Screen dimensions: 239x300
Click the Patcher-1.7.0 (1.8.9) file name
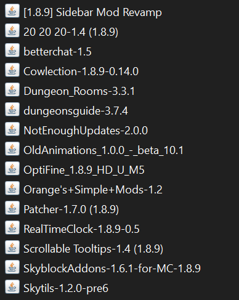click(x=71, y=209)
